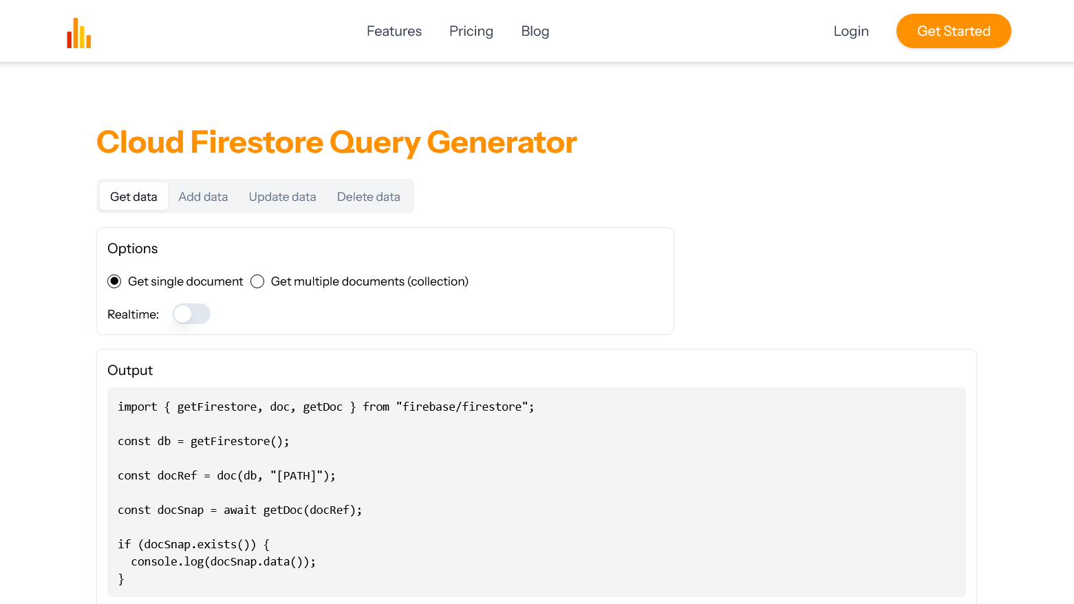The height and width of the screenshot is (604, 1074).
Task: Click the Realtime: label
Action: [x=133, y=314]
